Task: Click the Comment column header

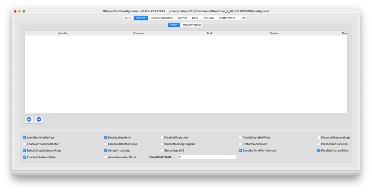Action: coord(139,33)
